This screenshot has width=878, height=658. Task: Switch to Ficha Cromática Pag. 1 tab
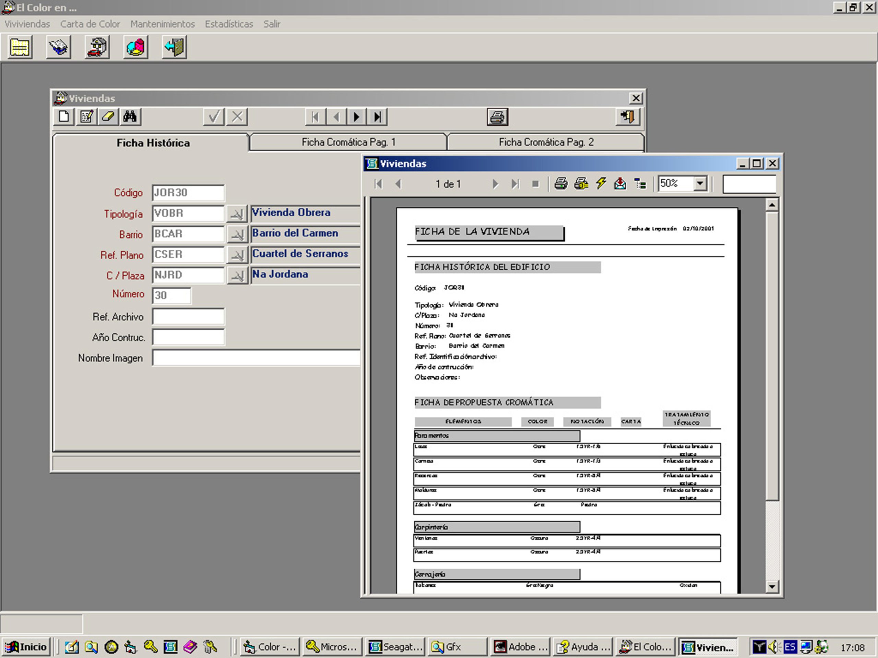coord(348,142)
